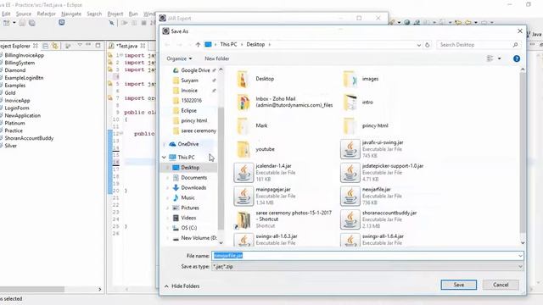Screen dimensions: 543x305
Task: Select BillingInvoiceApp project in Project Explorer
Action: click(25, 55)
